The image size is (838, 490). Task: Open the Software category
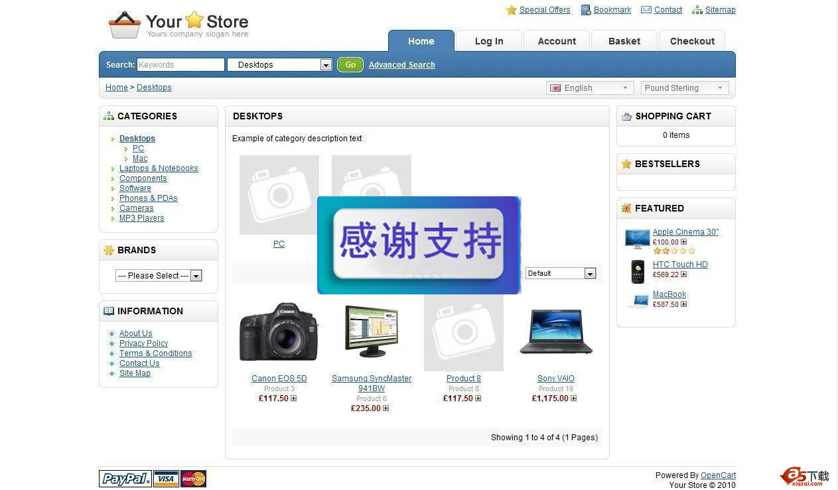135,188
